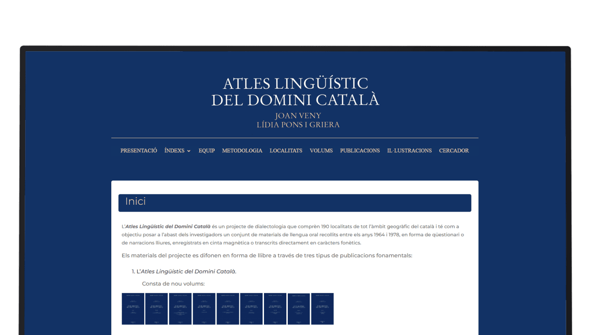
Task: Open the Cercador search page
Action: (454, 151)
